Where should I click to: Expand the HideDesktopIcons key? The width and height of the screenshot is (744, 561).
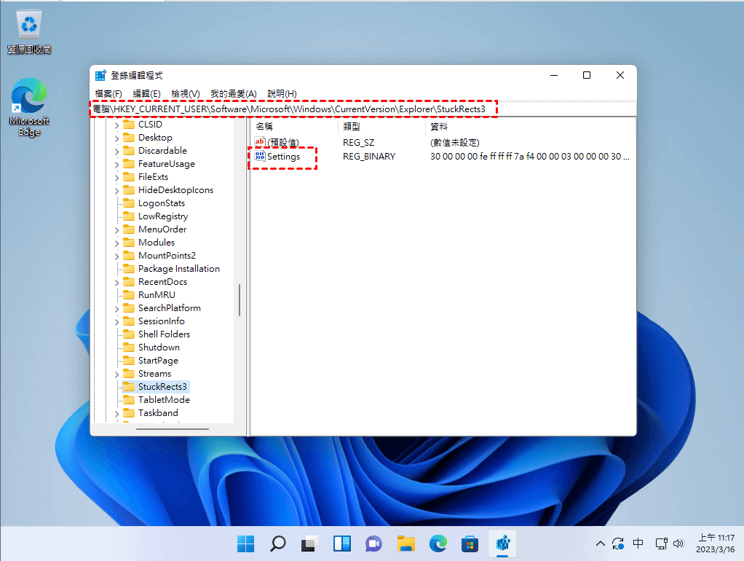pos(116,191)
